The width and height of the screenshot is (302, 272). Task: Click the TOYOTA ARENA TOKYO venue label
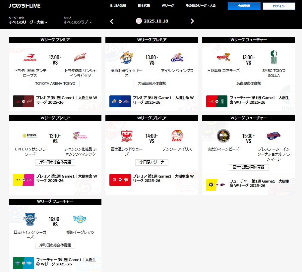55,84
